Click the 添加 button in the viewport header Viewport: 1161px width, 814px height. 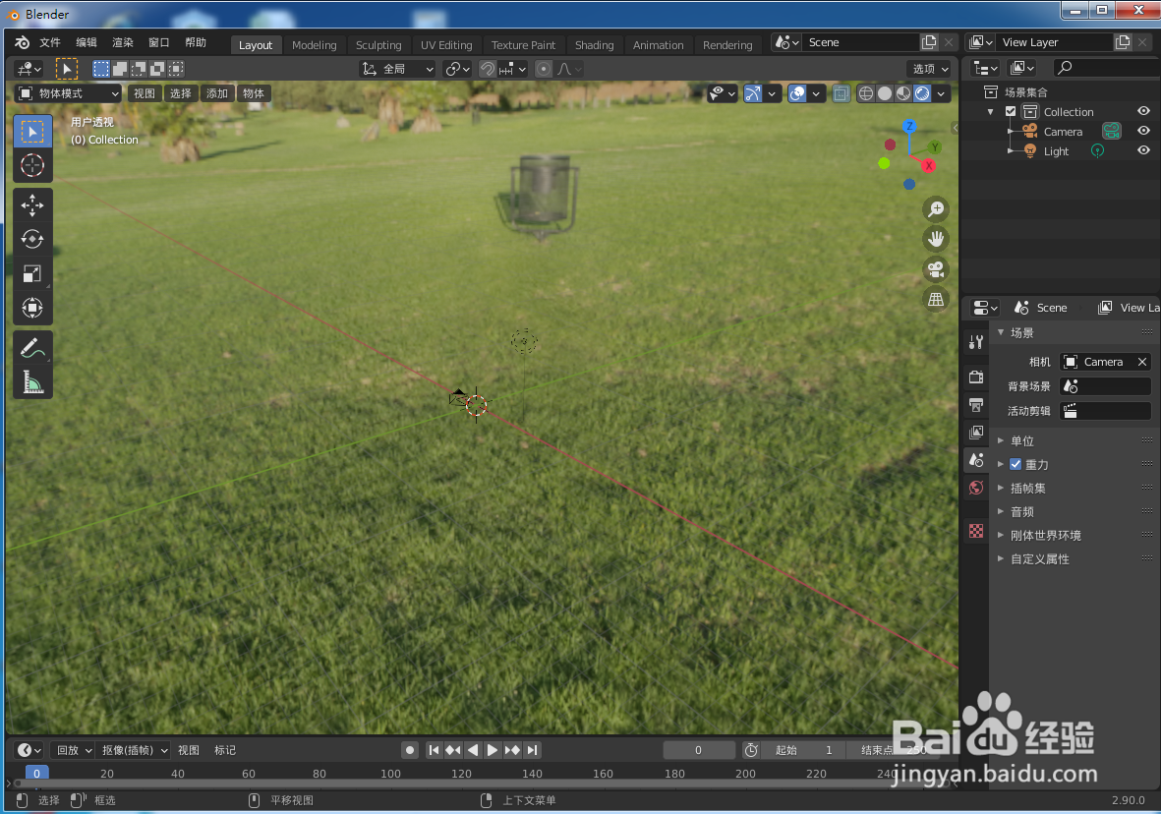(x=217, y=92)
